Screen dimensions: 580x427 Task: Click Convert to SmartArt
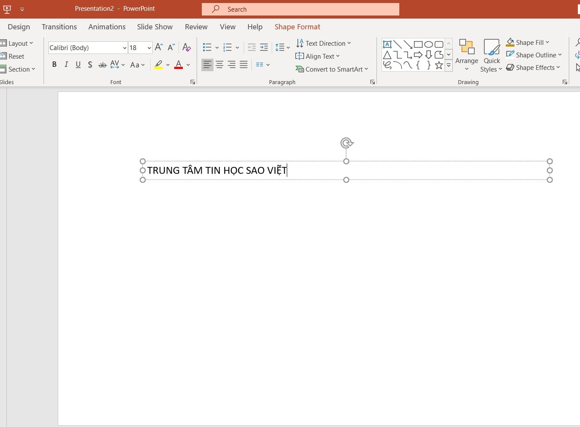click(x=332, y=69)
